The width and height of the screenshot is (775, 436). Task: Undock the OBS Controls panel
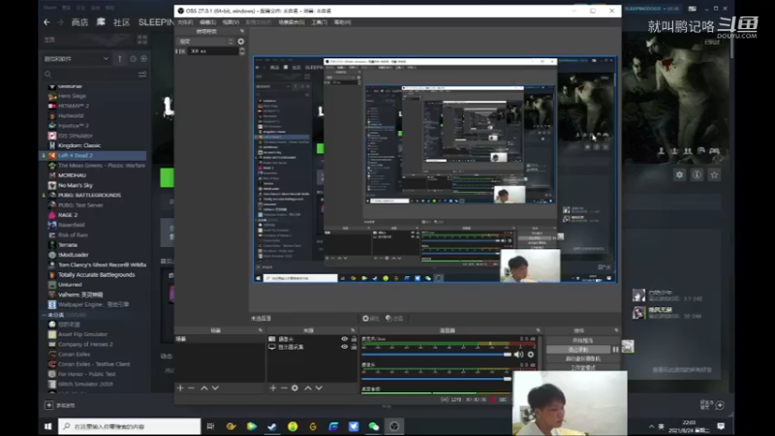pyautogui.click(x=616, y=330)
